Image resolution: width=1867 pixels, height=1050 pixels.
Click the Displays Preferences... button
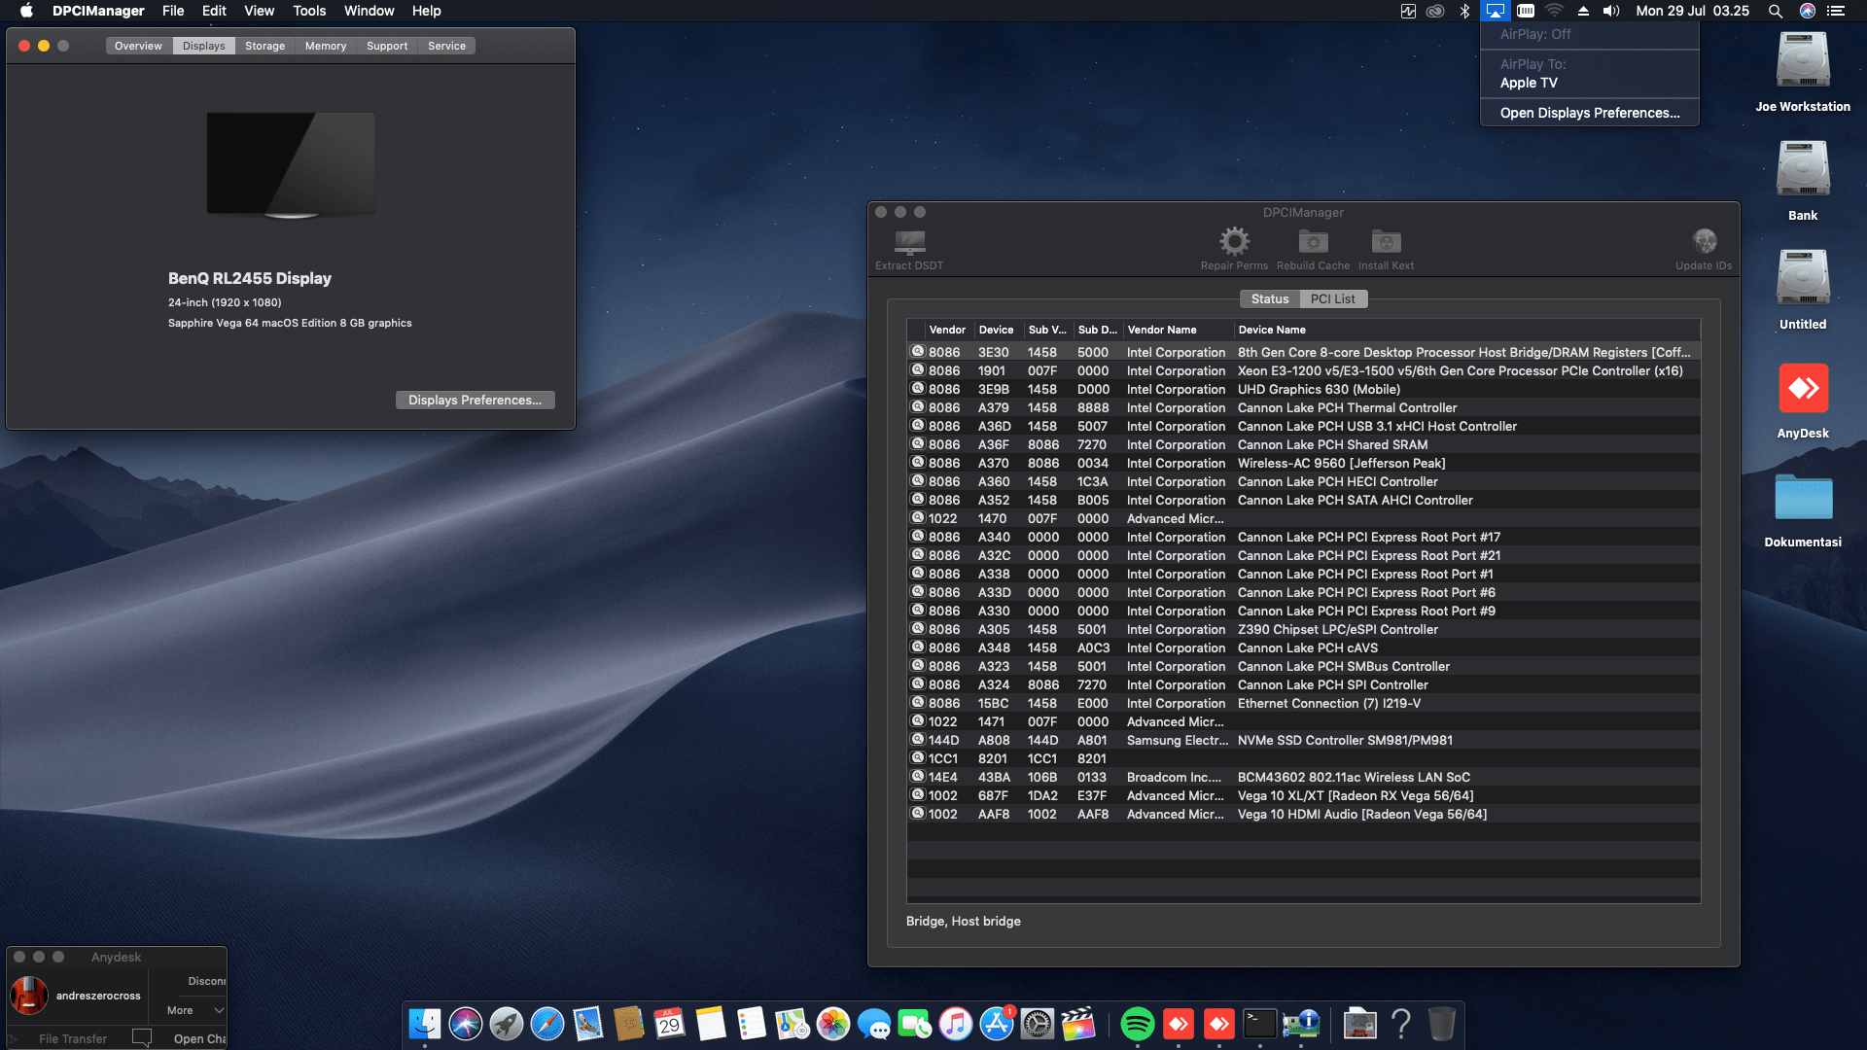(475, 400)
